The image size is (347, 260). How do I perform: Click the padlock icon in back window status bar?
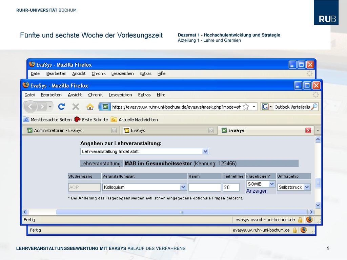(294, 230)
